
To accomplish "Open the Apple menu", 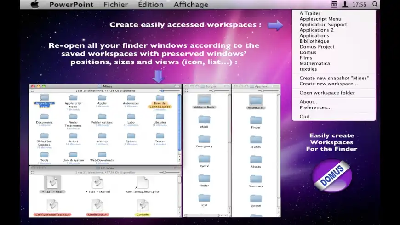I will point(34,4).
